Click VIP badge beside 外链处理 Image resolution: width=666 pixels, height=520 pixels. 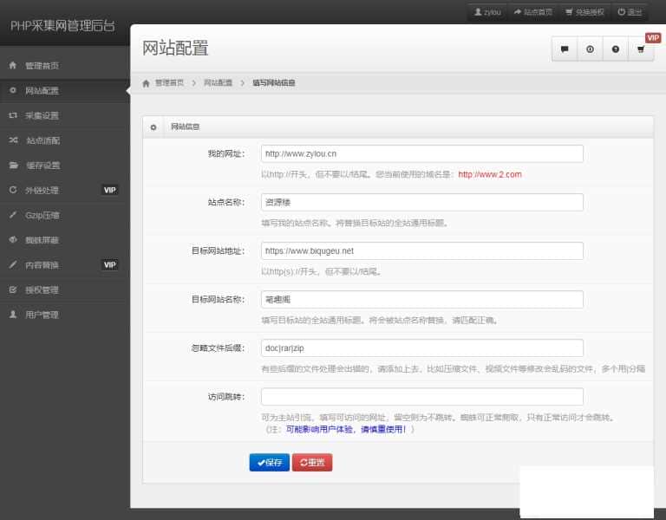[x=109, y=190]
